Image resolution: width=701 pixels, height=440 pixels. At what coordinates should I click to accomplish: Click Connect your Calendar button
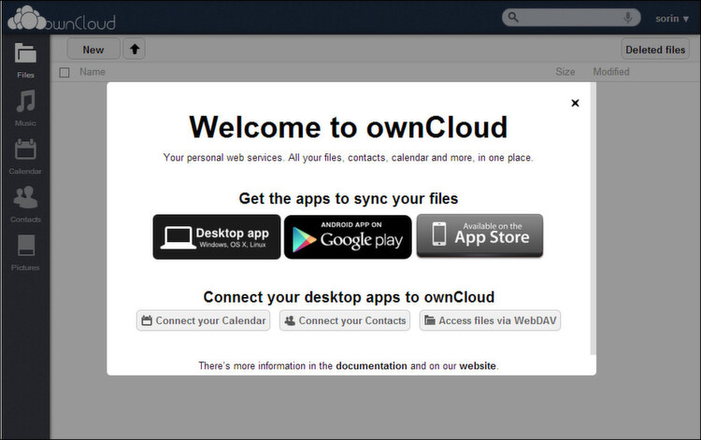204,320
